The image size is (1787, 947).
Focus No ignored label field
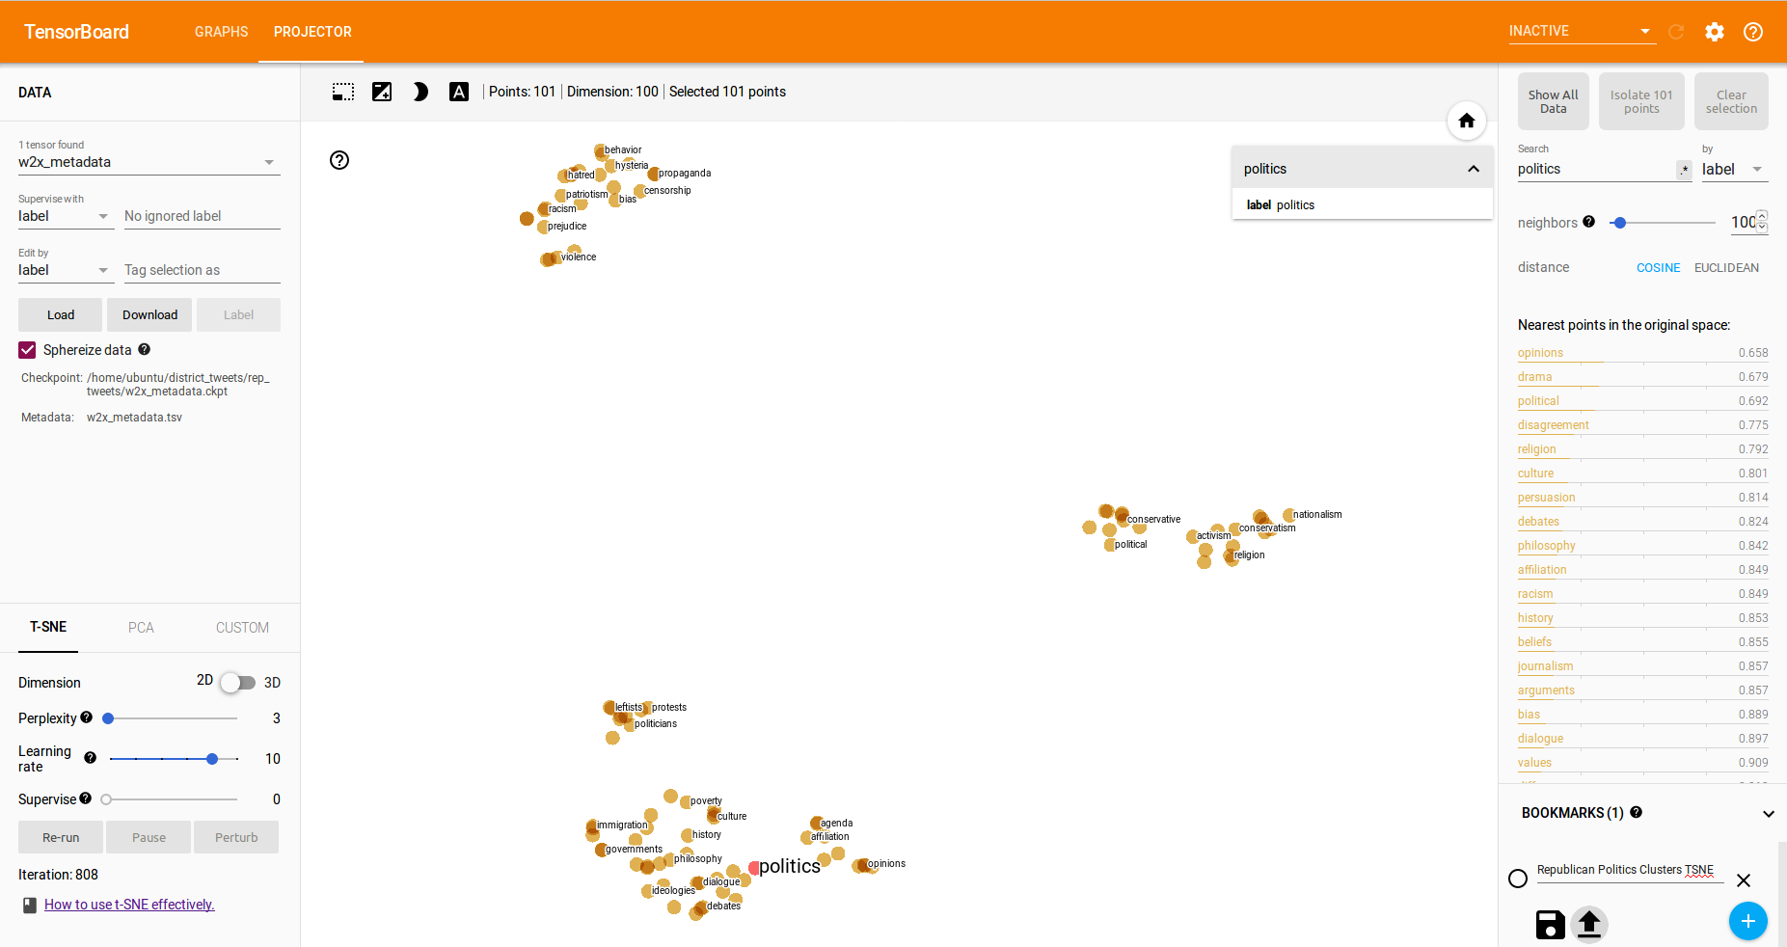[x=203, y=216]
